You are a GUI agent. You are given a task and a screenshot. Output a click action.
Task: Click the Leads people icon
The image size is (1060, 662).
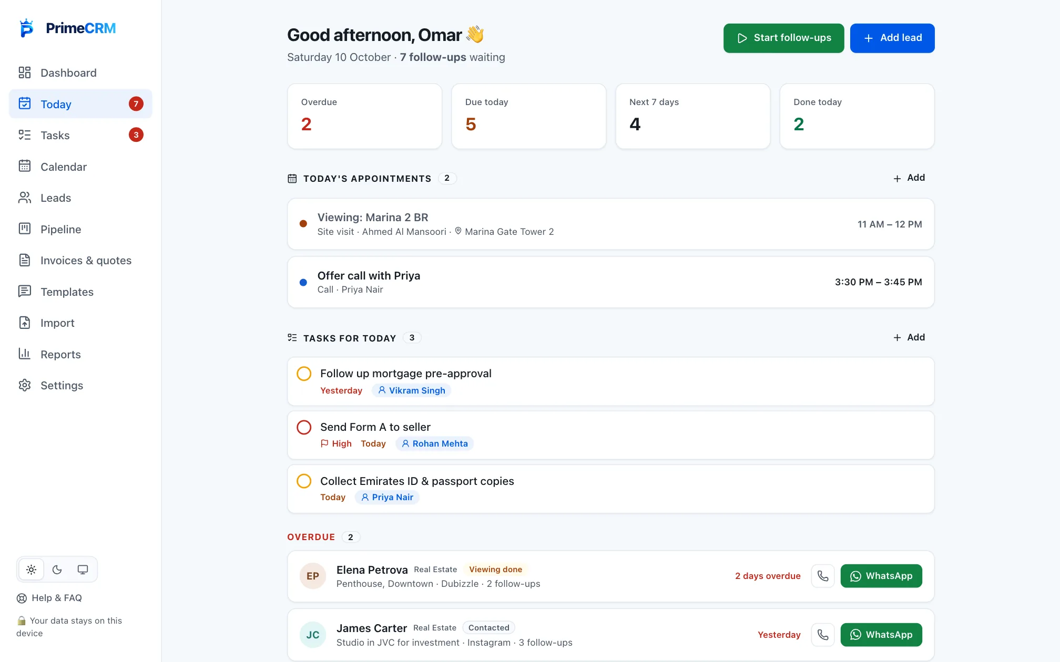point(25,198)
